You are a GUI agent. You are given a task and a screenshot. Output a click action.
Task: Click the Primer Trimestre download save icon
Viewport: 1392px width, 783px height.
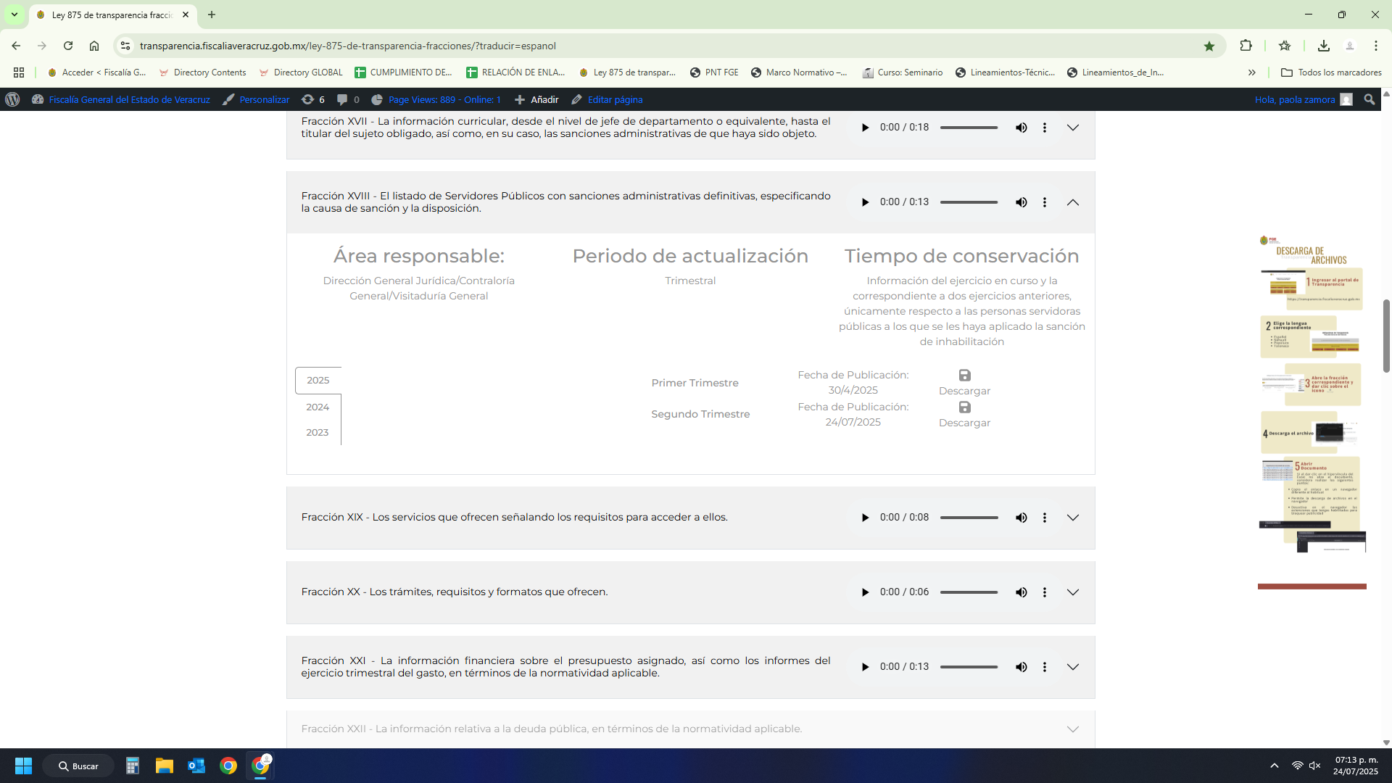pyautogui.click(x=964, y=376)
